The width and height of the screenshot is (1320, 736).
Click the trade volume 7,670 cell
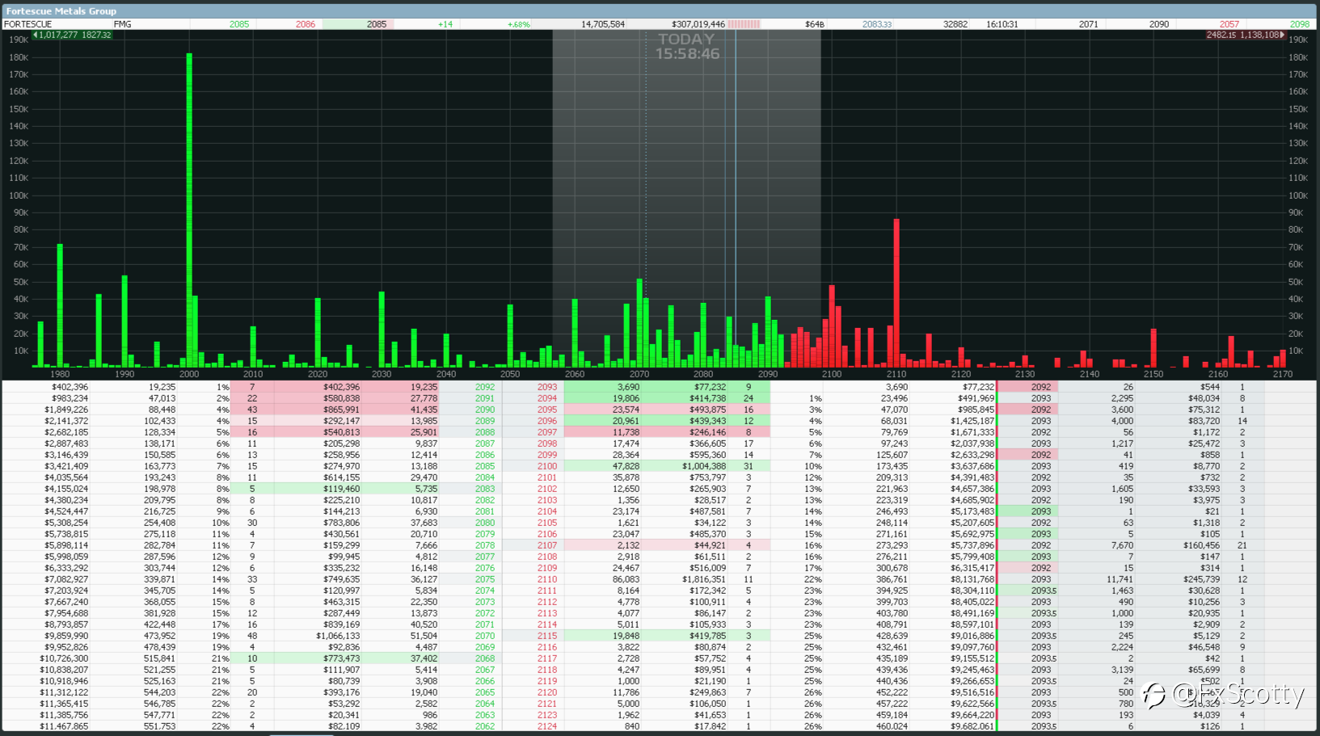point(1122,545)
